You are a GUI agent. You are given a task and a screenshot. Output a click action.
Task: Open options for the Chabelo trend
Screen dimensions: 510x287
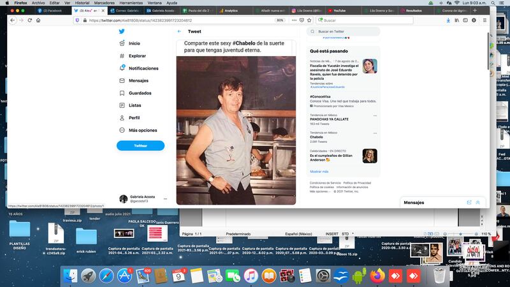pyautogui.click(x=375, y=133)
